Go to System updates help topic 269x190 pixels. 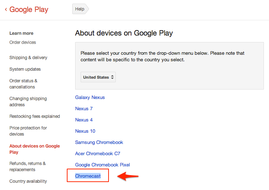[x=25, y=69]
